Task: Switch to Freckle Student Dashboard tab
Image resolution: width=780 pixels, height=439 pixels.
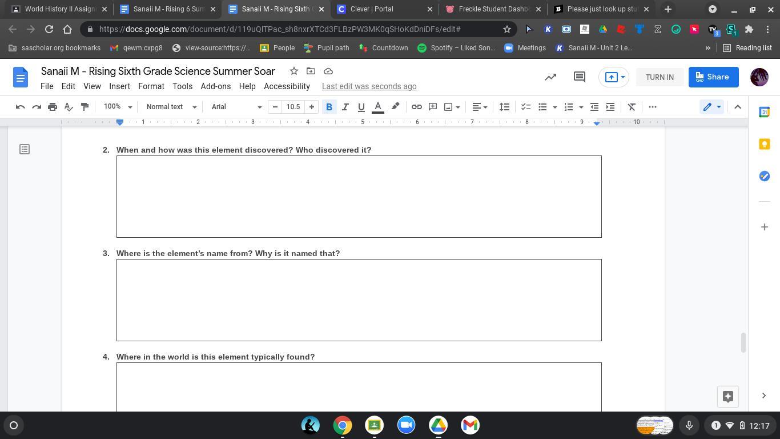Action: click(493, 9)
